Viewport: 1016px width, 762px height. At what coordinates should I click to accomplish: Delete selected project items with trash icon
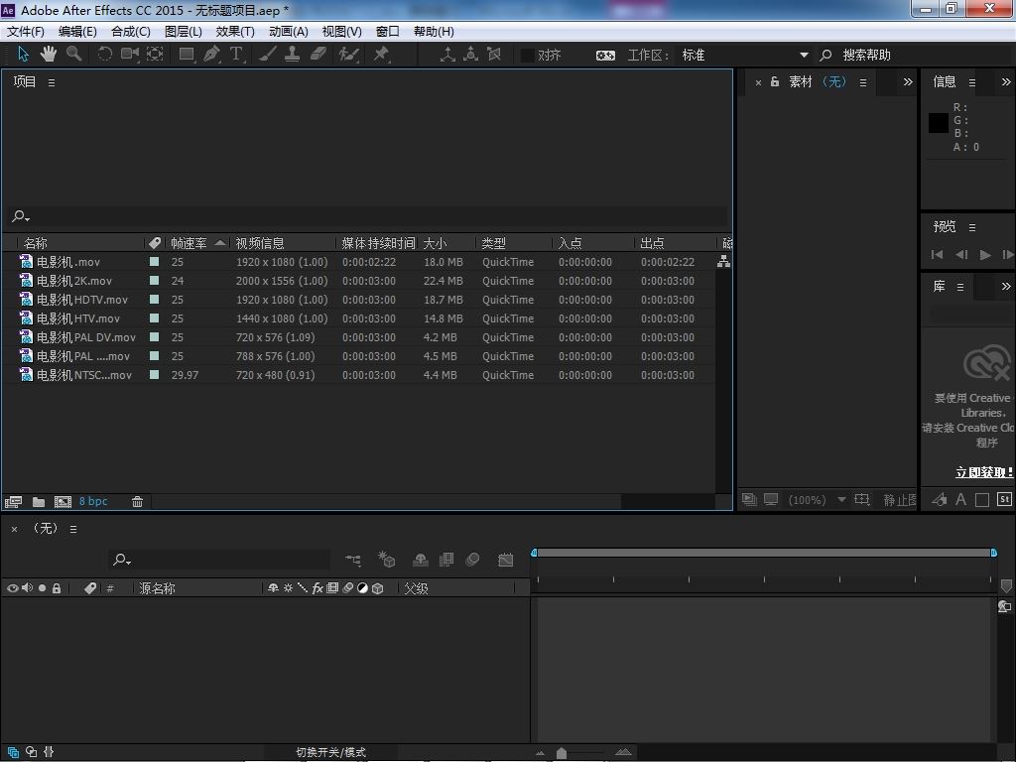(x=137, y=501)
